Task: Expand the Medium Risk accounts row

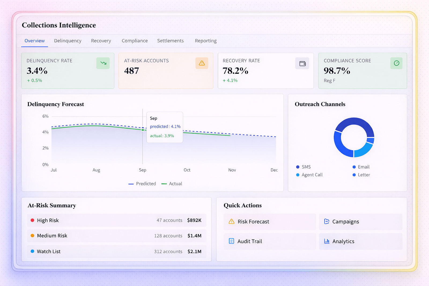Action: click(x=117, y=236)
